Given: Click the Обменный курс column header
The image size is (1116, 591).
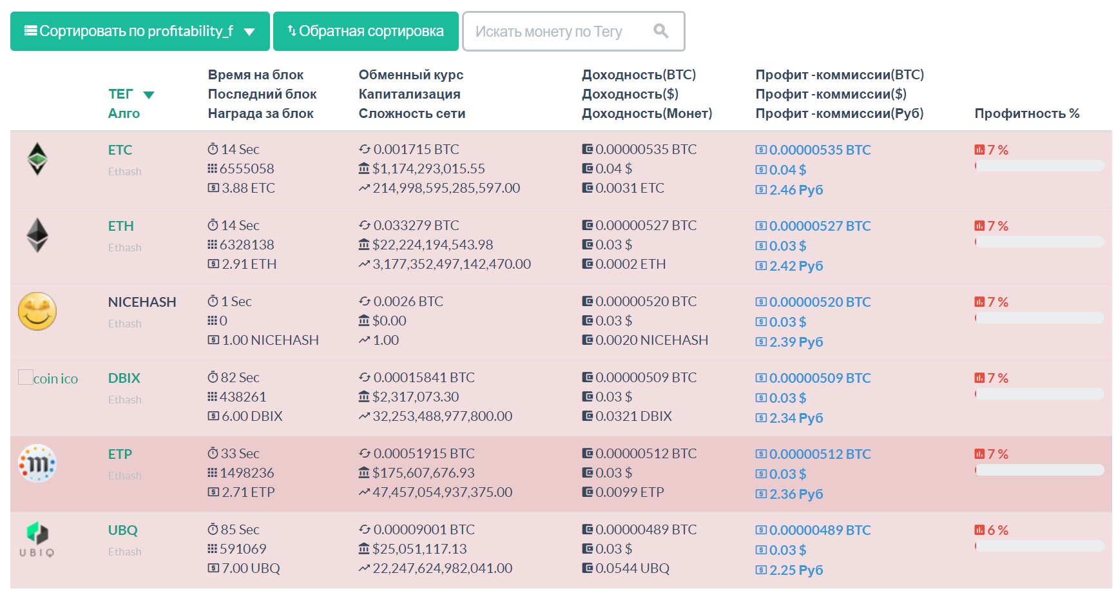Looking at the screenshot, I should click(411, 75).
